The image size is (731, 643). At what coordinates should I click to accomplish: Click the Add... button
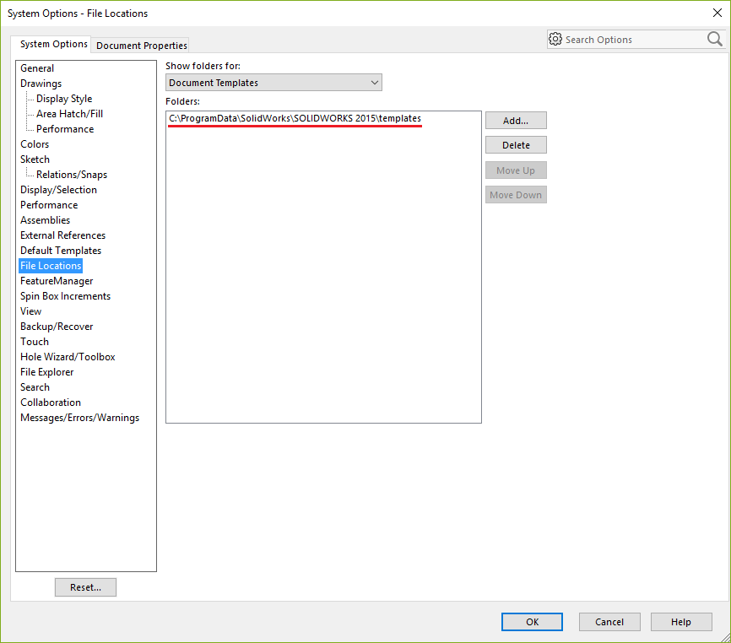(516, 121)
